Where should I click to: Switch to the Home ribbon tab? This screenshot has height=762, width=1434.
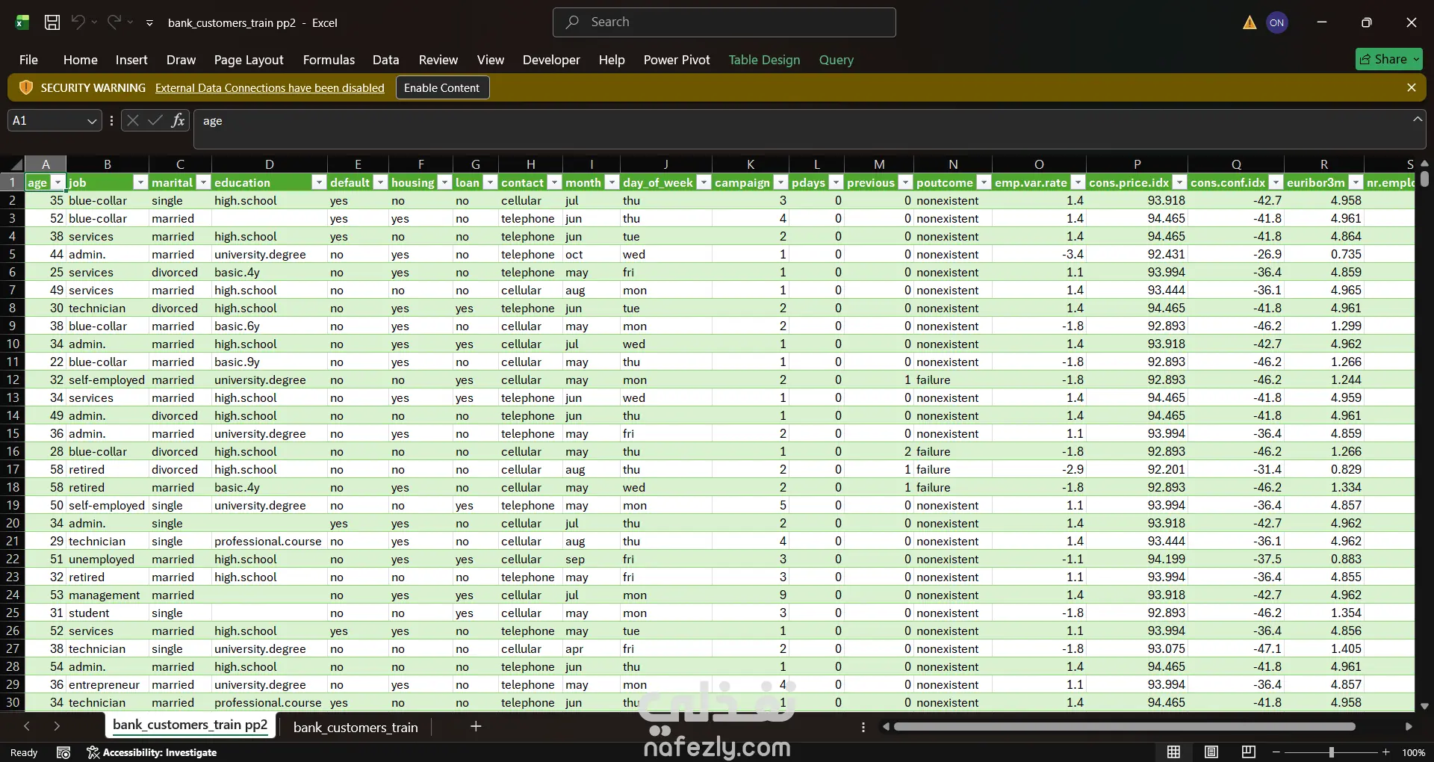point(80,60)
